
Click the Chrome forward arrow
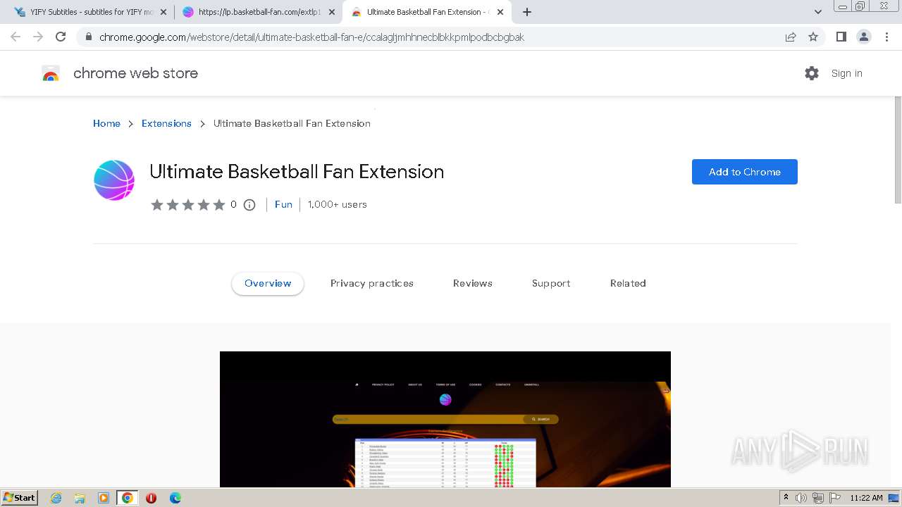coord(38,37)
